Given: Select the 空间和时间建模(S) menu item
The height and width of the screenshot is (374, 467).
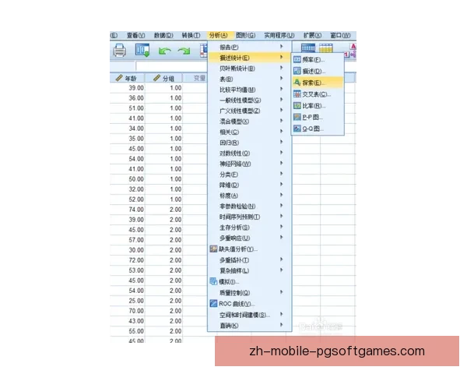Looking at the screenshot, I should [x=249, y=315].
